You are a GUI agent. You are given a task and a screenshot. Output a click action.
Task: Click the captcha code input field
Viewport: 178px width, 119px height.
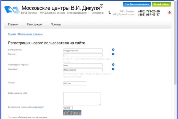click(68, 108)
